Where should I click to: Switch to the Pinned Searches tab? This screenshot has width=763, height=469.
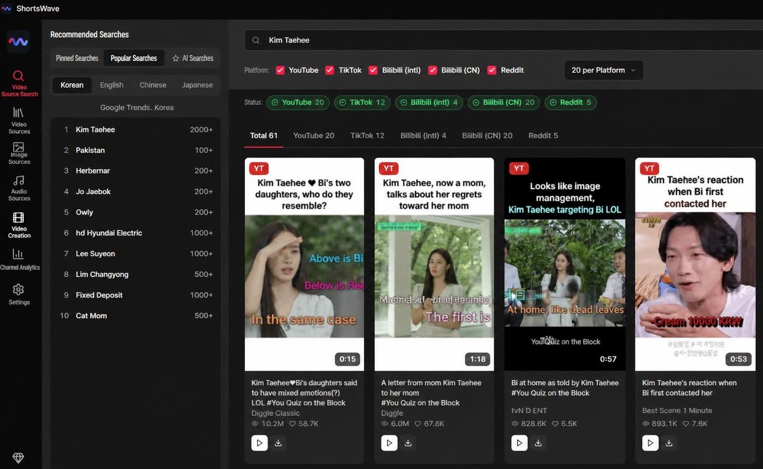pyautogui.click(x=77, y=58)
